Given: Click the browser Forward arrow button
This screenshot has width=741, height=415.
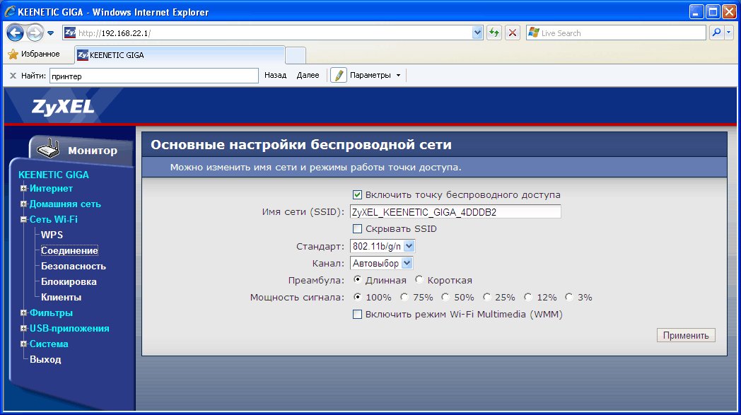Looking at the screenshot, I should pyautogui.click(x=35, y=33).
